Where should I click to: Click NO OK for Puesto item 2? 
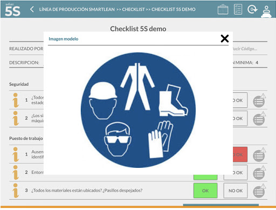(x=240, y=173)
